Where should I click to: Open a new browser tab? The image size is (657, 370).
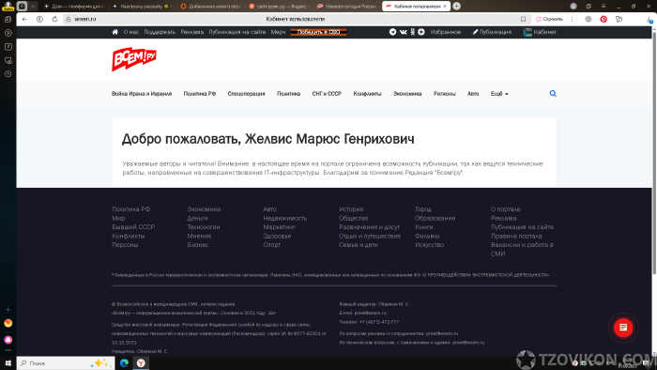click(457, 7)
